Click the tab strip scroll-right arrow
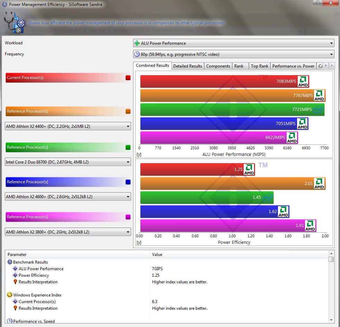This screenshot has width=340, height=327. 332,65
